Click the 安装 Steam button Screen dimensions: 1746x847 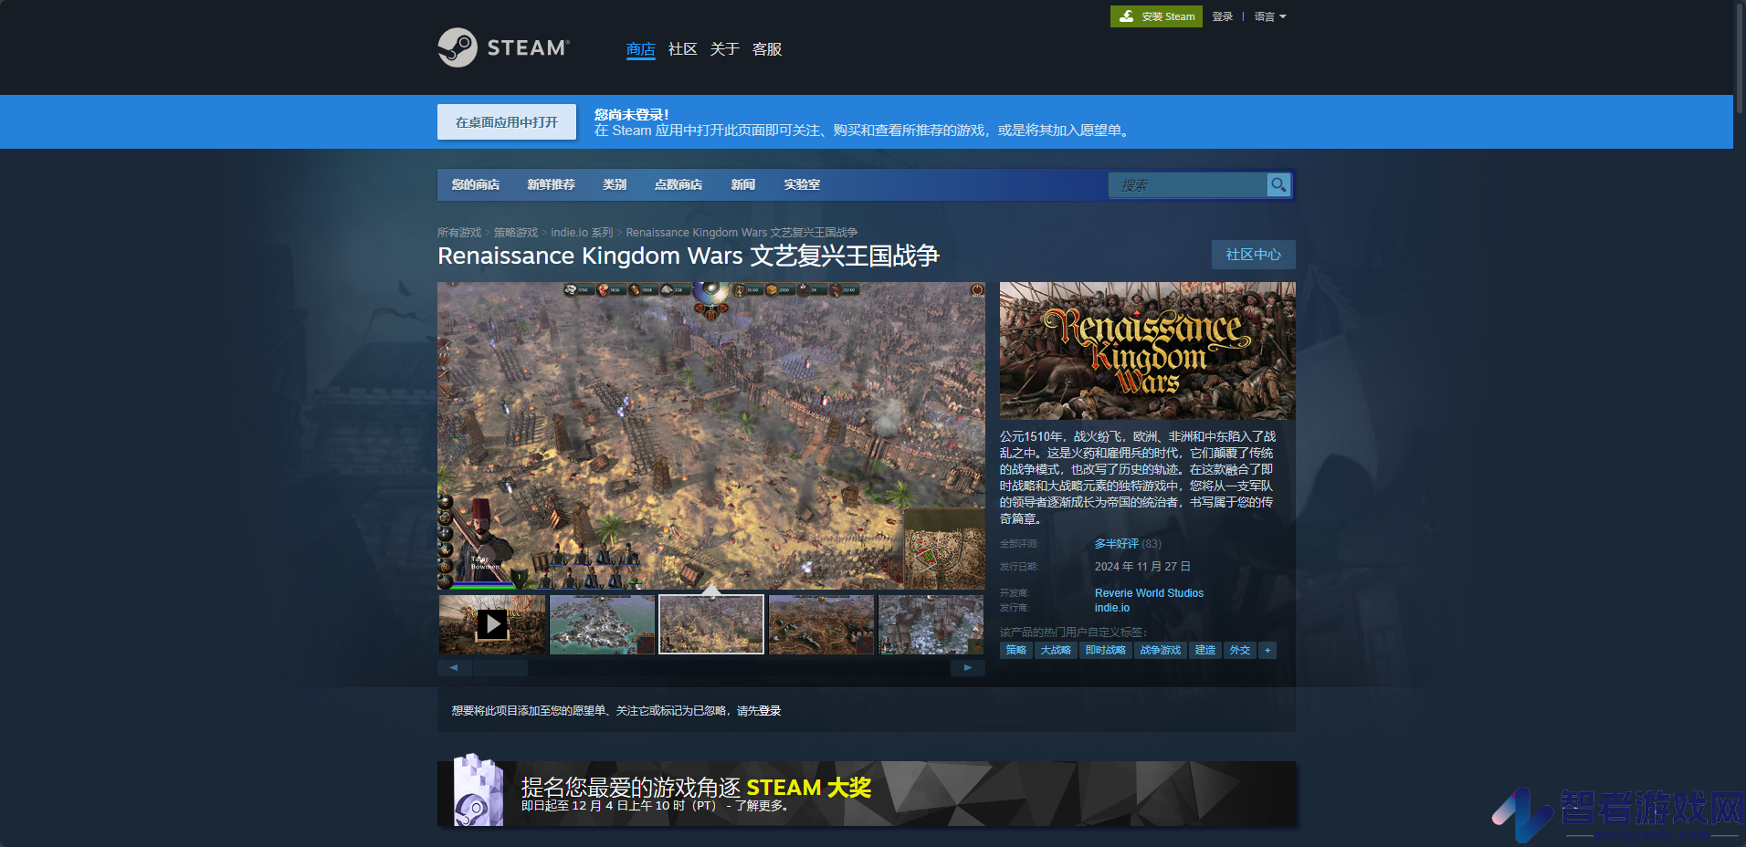(x=1156, y=16)
